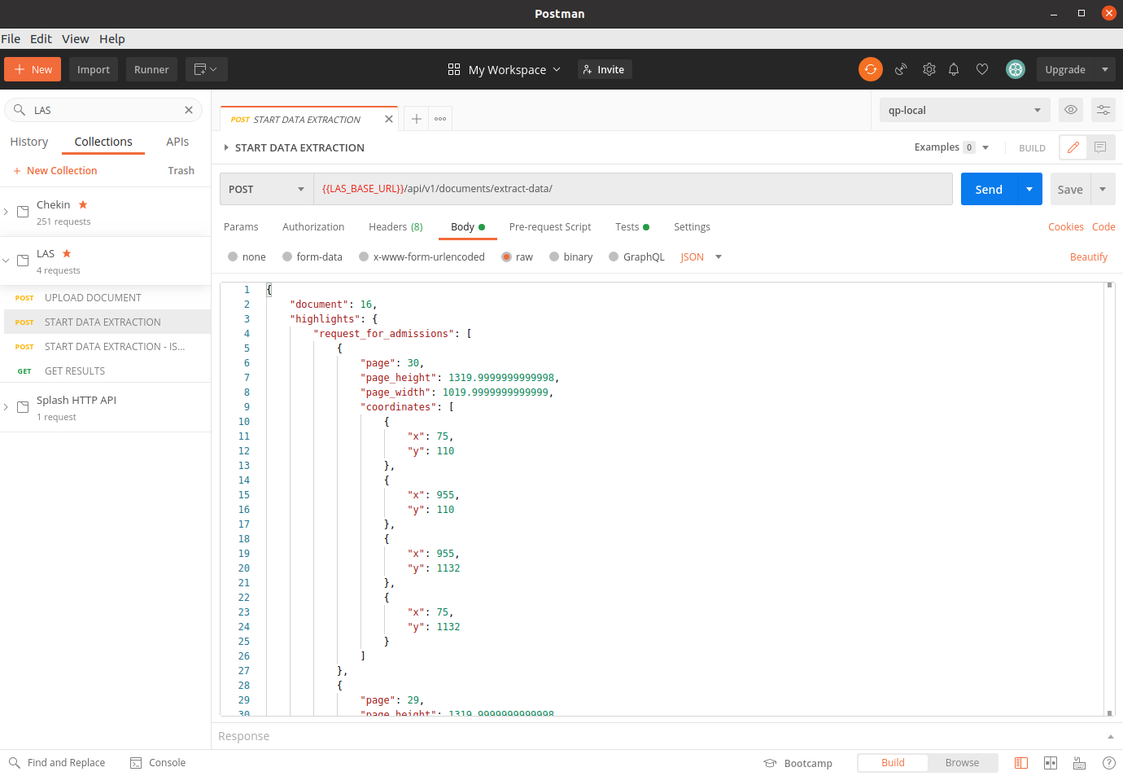Click the blue Send button
Image resolution: width=1123 pixels, height=776 pixels.
click(988, 189)
